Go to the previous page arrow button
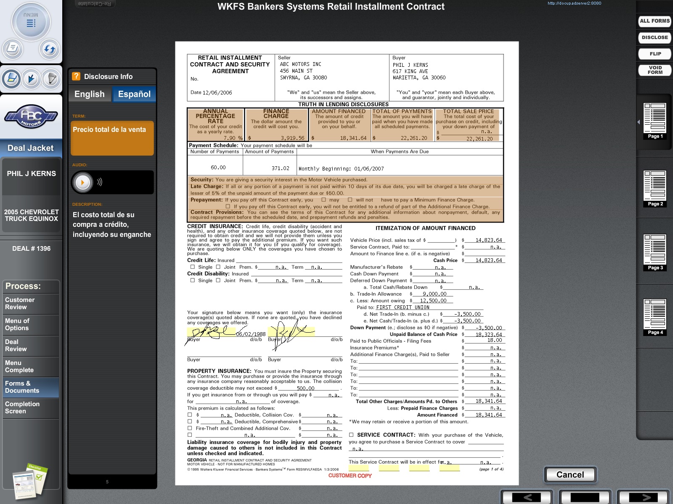The height and width of the screenshot is (504, 673). click(526, 497)
